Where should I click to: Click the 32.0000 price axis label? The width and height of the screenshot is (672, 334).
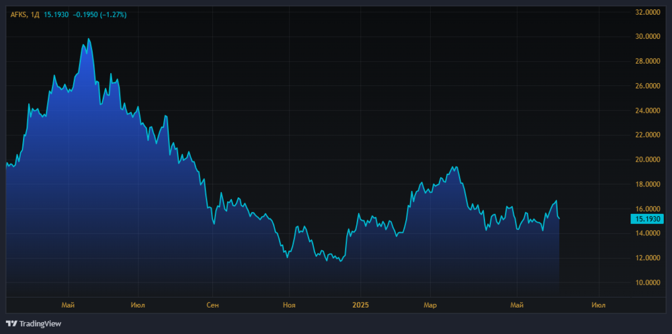[648, 12]
